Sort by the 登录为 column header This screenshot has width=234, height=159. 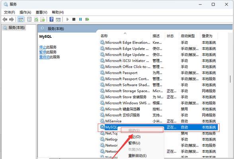[209, 36]
